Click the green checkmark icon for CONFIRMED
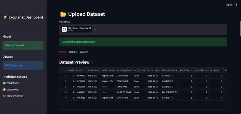 point(4,83)
